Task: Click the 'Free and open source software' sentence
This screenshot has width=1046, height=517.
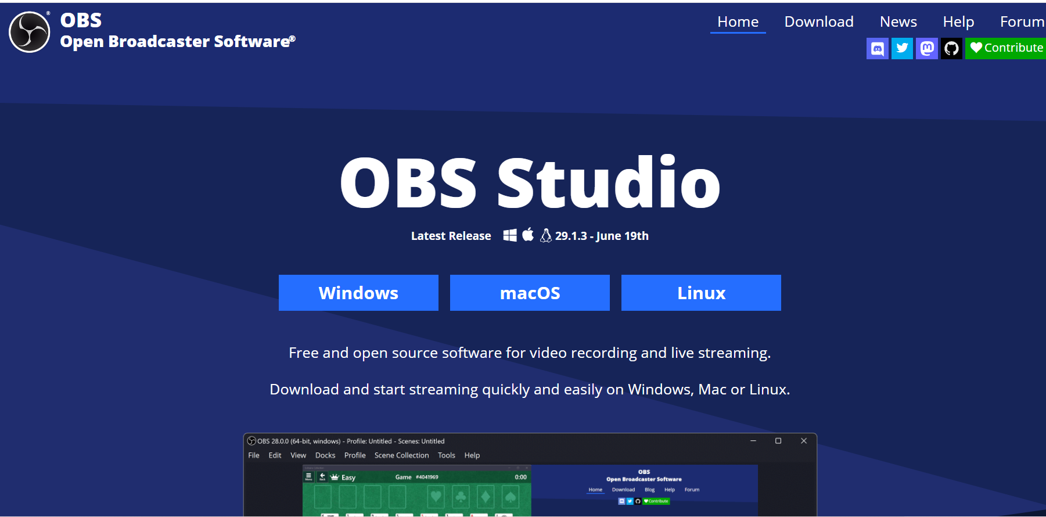Action: coord(530,353)
